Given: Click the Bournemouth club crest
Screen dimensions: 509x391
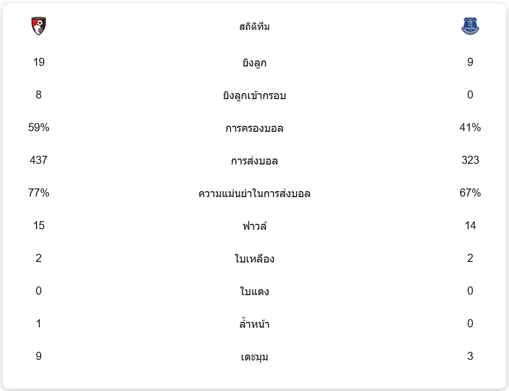Looking at the screenshot, I should coord(39,26).
